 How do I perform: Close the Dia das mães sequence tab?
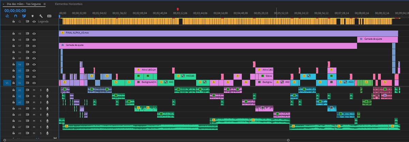click(x=4, y=4)
